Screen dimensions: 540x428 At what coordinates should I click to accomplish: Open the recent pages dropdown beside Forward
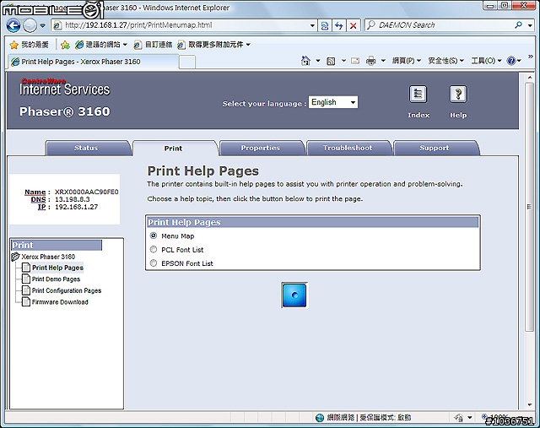tap(42, 25)
